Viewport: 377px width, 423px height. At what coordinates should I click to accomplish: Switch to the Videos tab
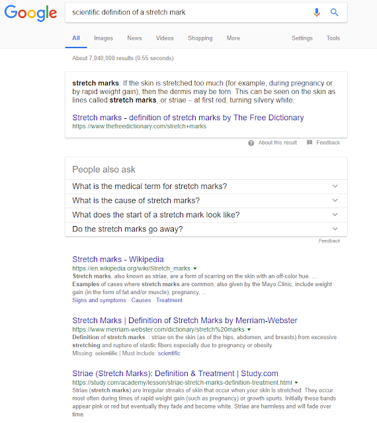click(x=165, y=38)
